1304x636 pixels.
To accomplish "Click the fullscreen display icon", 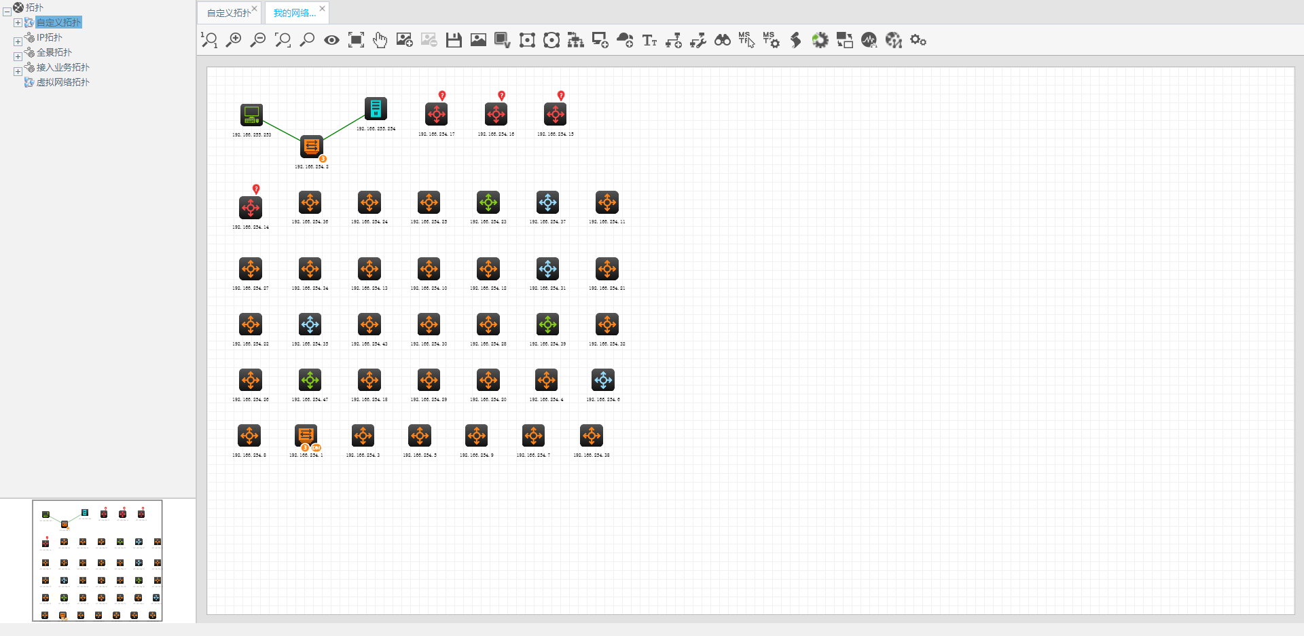I will (356, 40).
